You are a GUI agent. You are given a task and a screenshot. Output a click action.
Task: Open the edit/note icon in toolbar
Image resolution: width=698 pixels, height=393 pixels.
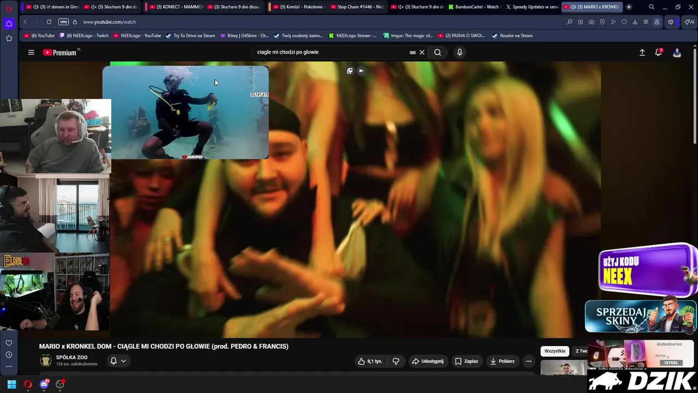[x=581, y=22]
